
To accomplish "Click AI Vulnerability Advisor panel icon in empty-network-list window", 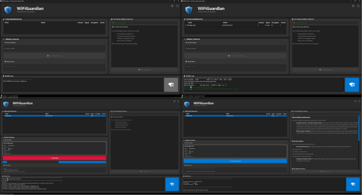I will (x=112, y=19).
